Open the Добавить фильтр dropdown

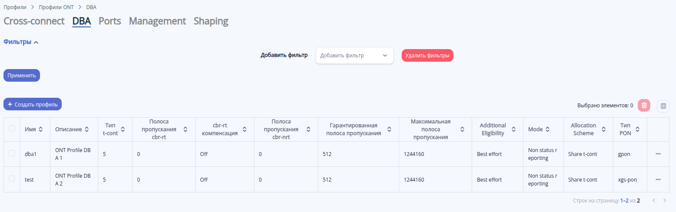[354, 56]
